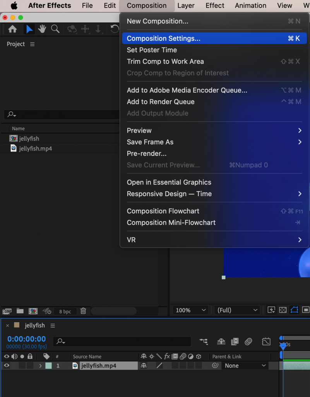Hide the jellyfish.mp4 layer visibility eye
The height and width of the screenshot is (397, 310).
click(x=6, y=366)
